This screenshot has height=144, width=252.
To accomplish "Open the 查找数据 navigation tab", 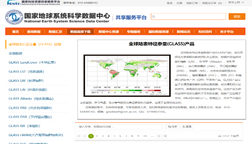I will [34, 31].
